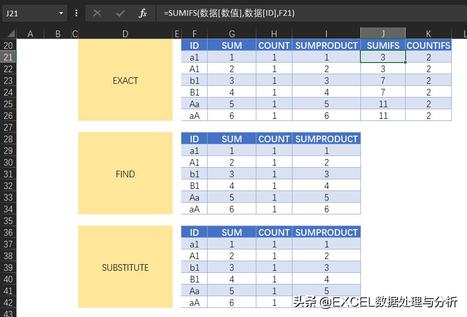Click the COUNTIFS table header cell

tap(428, 45)
